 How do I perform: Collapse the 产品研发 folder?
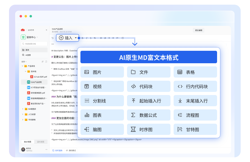pos(23,66)
